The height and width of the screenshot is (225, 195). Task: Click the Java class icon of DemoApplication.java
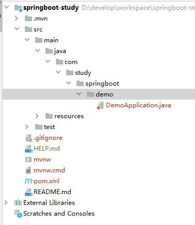point(100,105)
